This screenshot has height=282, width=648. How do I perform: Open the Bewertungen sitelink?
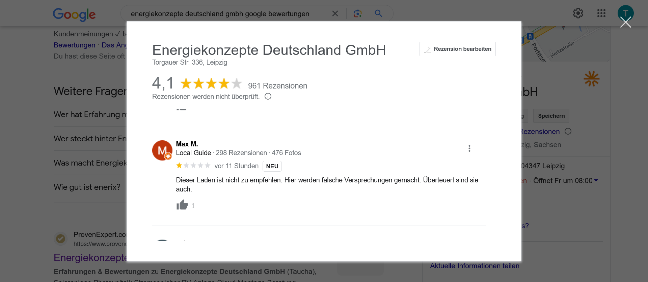coord(74,45)
